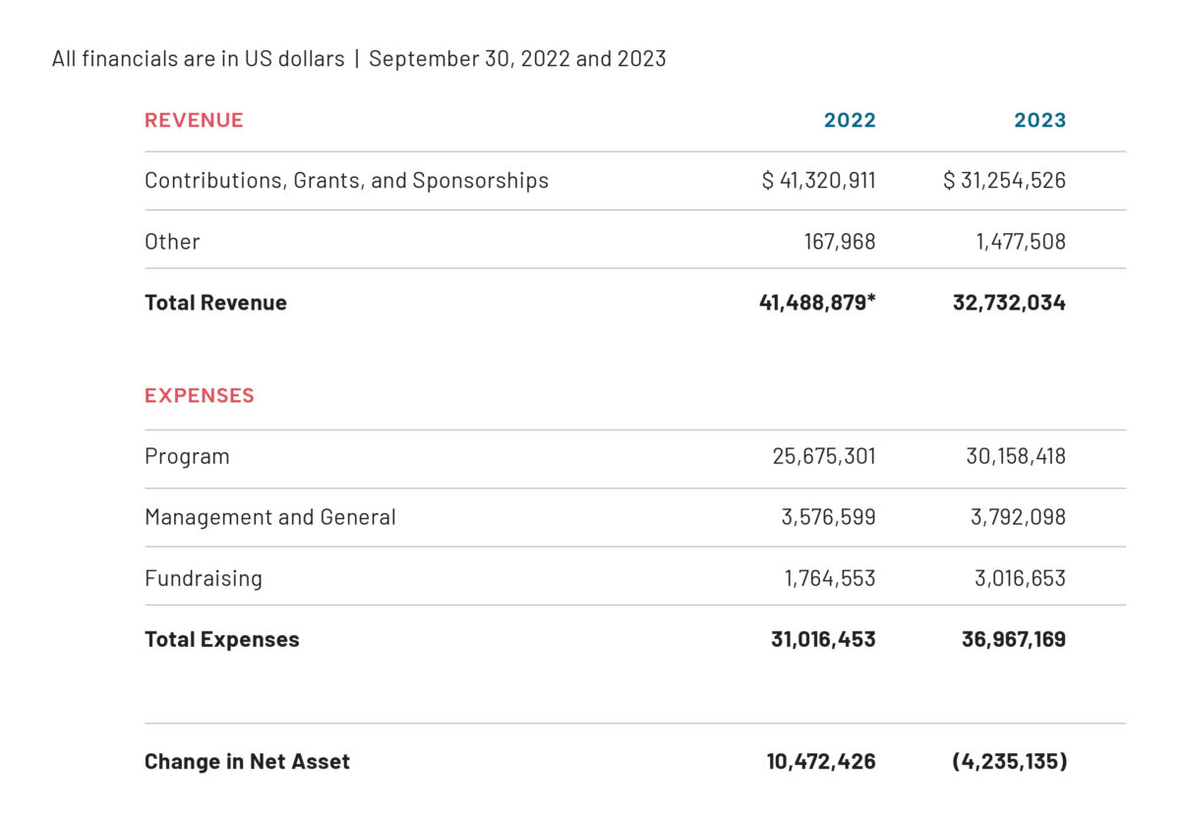Click the REVENUE section heading
The width and height of the screenshot is (1180, 820).
coord(194,120)
